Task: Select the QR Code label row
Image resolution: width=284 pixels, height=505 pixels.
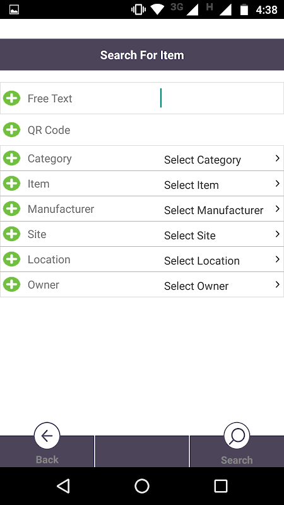Action: pyautogui.click(x=141, y=130)
